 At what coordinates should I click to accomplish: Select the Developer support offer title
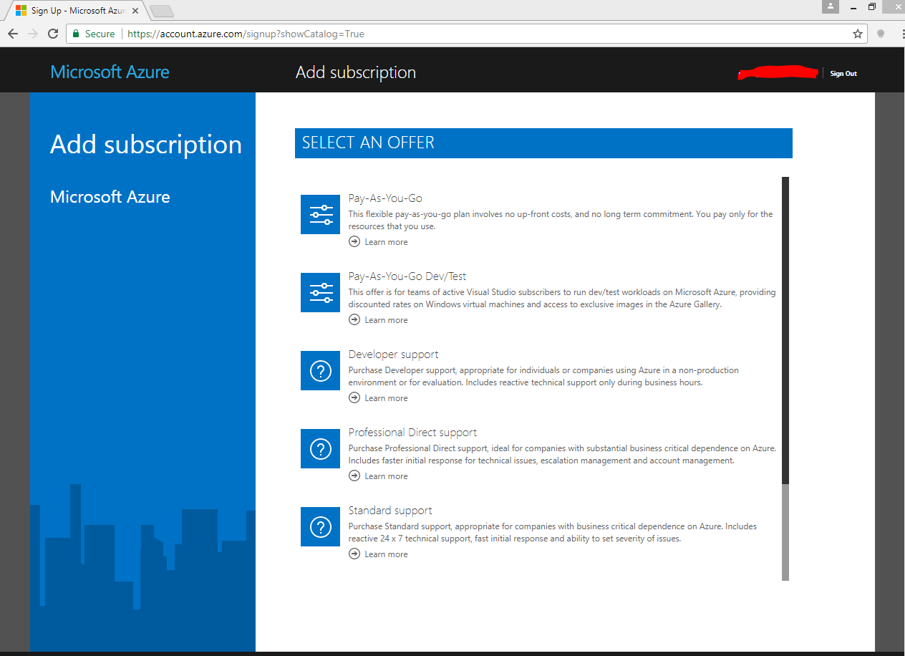pyautogui.click(x=393, y=354)
